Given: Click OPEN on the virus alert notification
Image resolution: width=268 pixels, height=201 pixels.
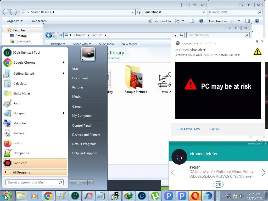Looking at the screenshot, I should click(x=214, y=129).
